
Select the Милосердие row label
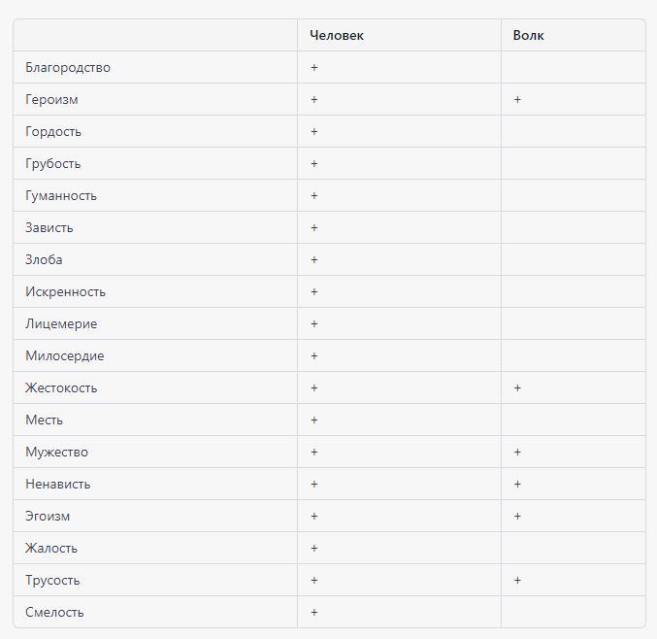pyautogui.click(x=64, y=356)
